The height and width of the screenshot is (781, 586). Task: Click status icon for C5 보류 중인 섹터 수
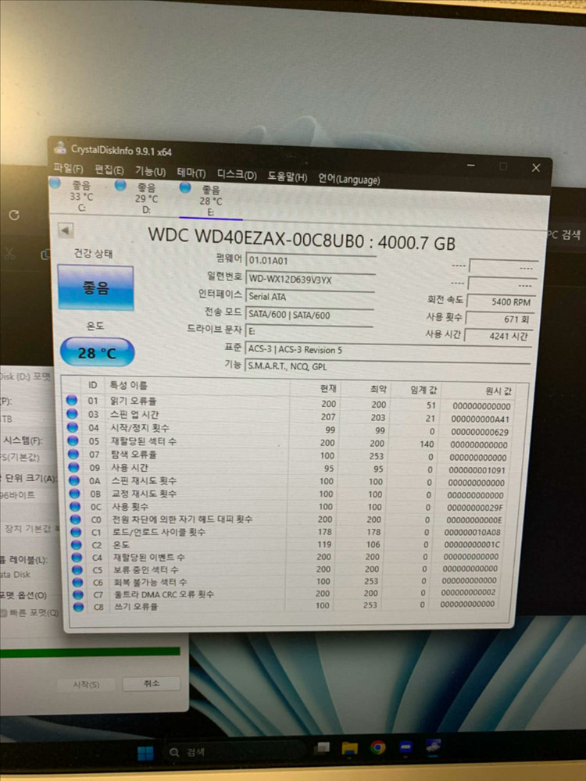(x=77, y=569)
